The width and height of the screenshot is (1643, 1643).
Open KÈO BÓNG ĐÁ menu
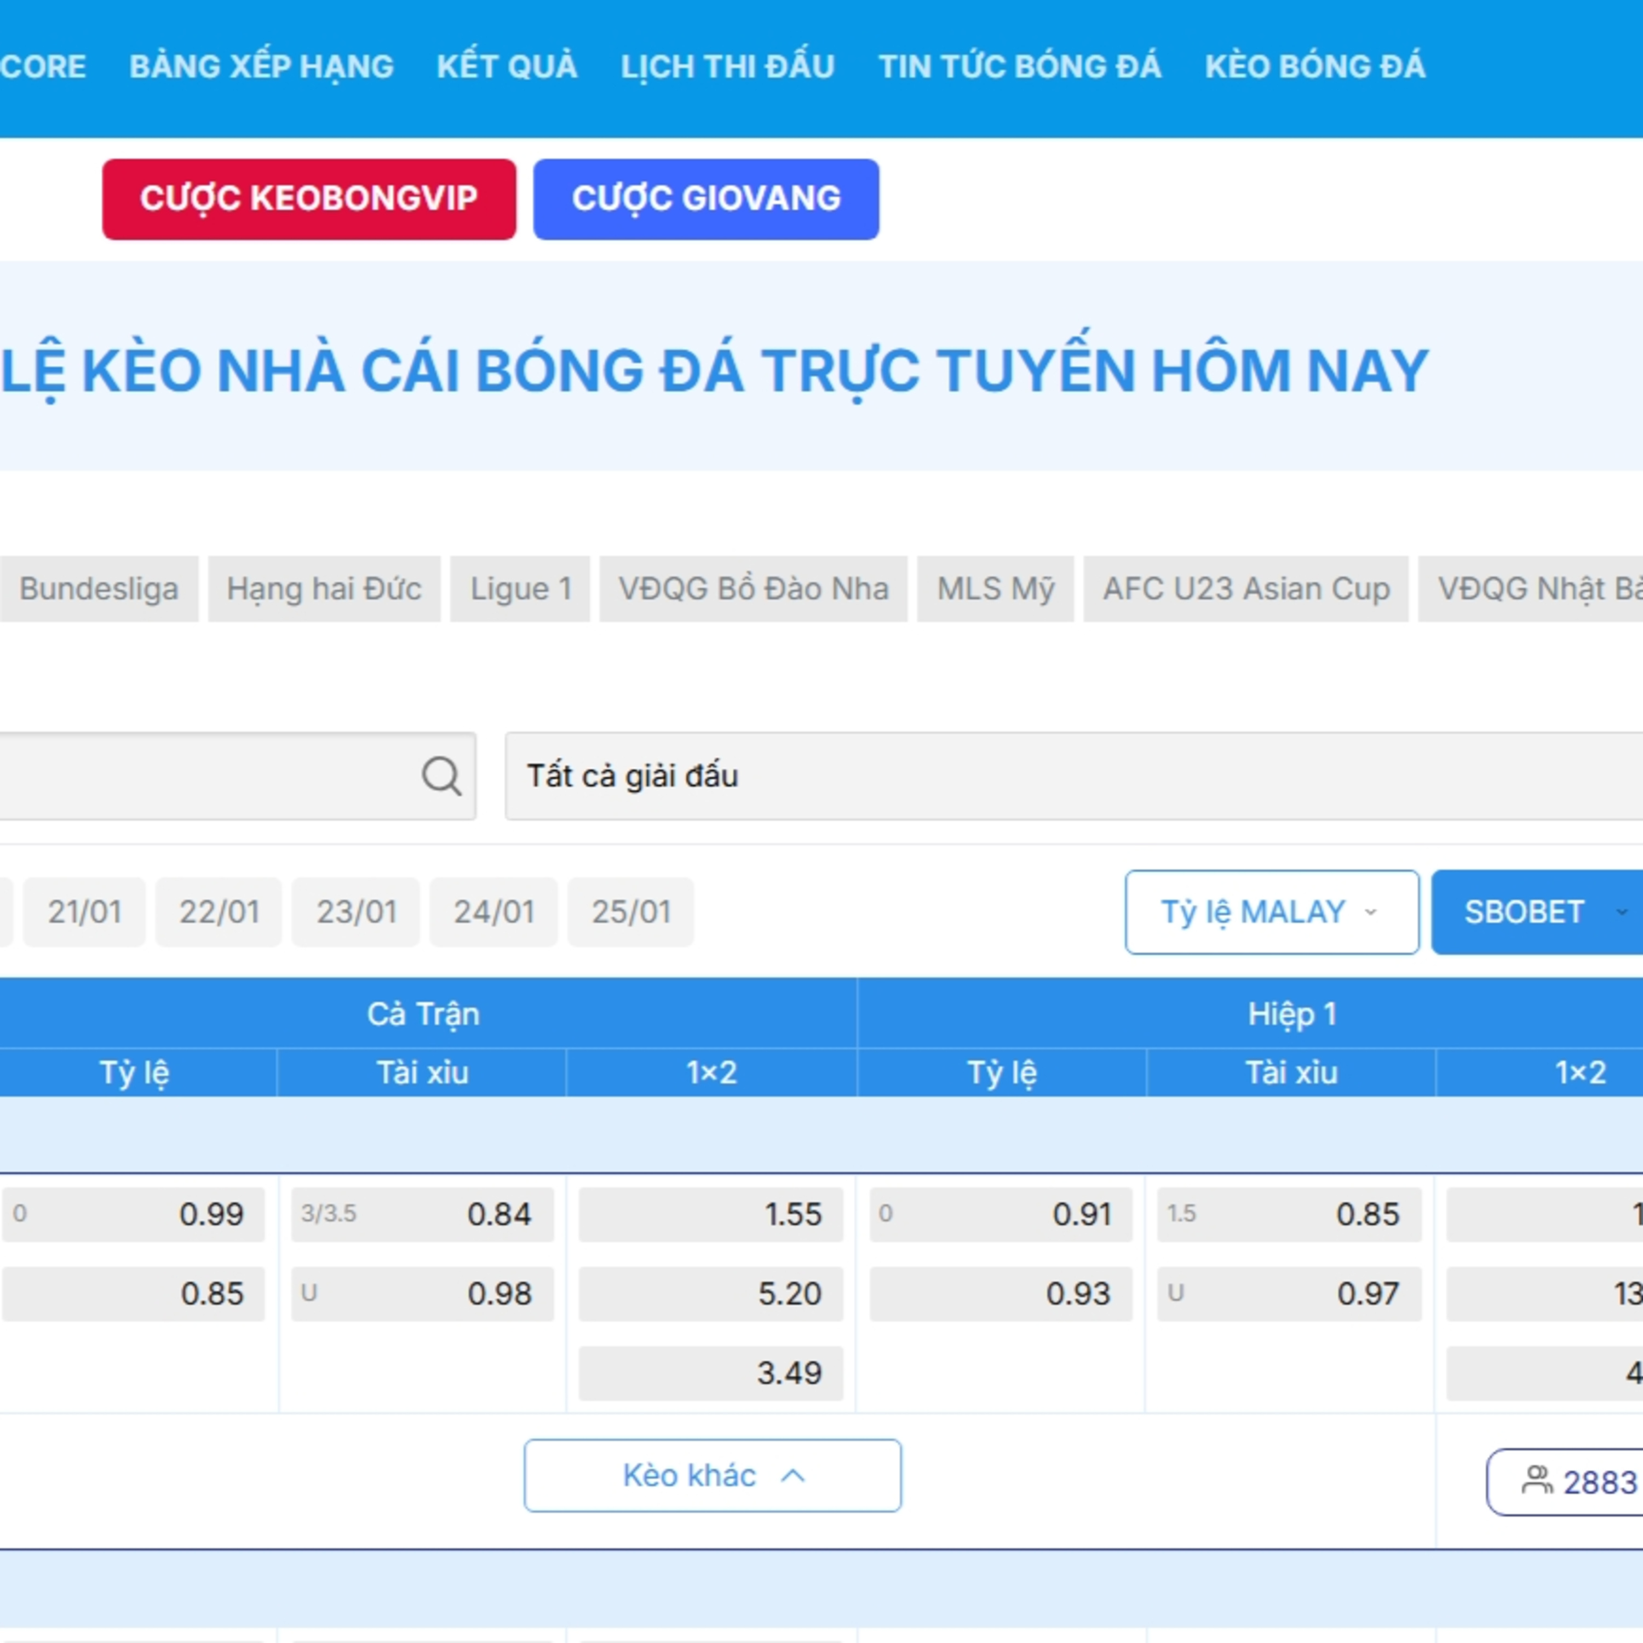point(1315,66)
